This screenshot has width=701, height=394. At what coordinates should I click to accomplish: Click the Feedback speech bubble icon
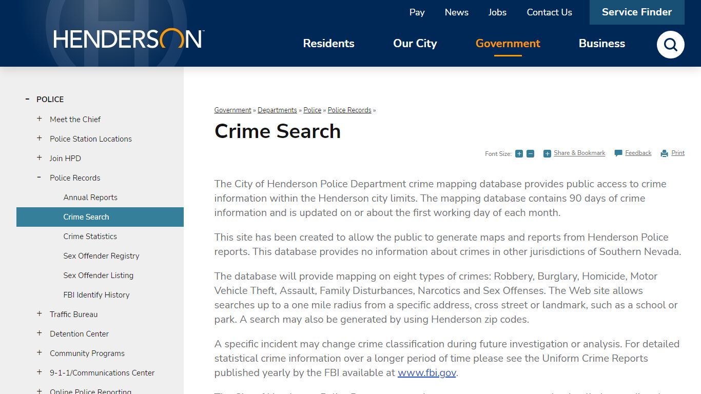(618, 153)
